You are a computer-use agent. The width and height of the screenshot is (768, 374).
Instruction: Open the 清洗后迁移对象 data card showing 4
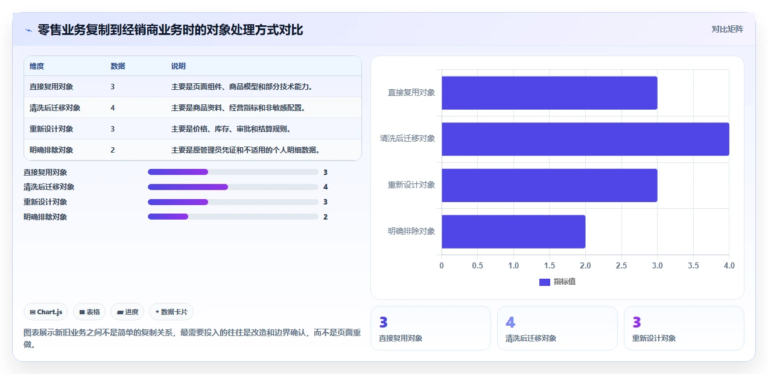click(557, 328)
